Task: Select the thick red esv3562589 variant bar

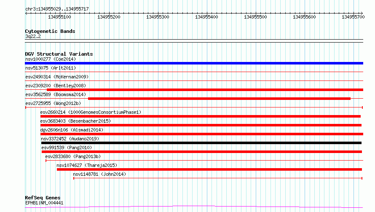Action: click(x=219, y=99)
